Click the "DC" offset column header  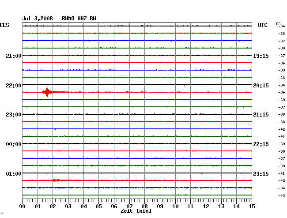click(278, 24)
